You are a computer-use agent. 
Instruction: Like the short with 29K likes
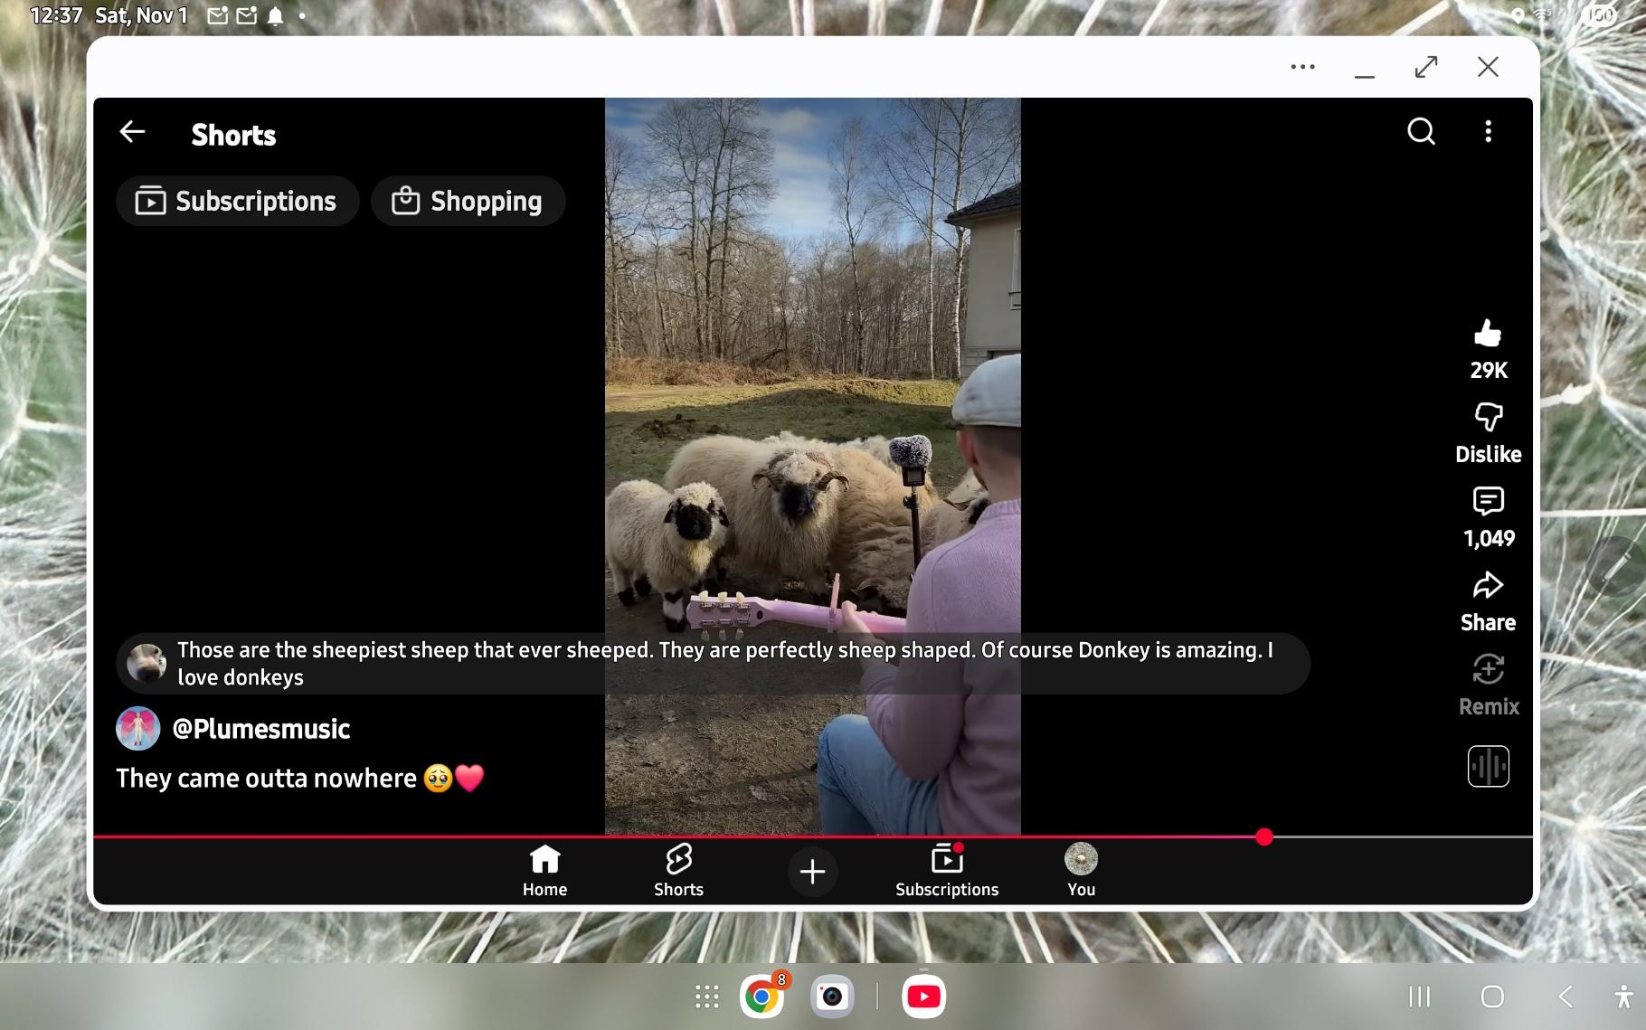pos(1488,349)
